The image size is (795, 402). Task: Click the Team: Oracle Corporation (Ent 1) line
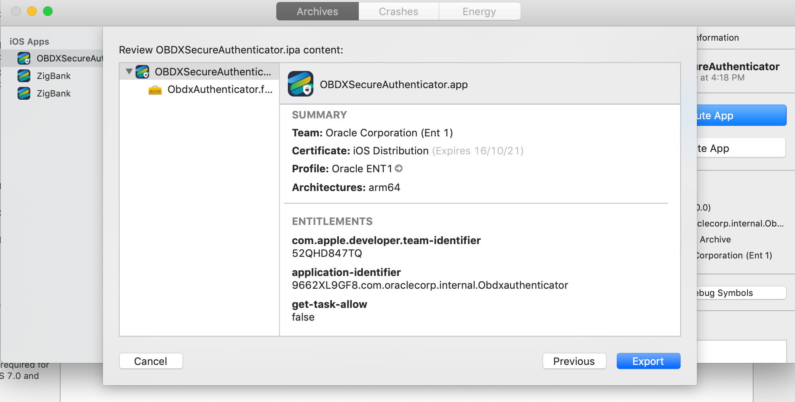coord(372,133)
